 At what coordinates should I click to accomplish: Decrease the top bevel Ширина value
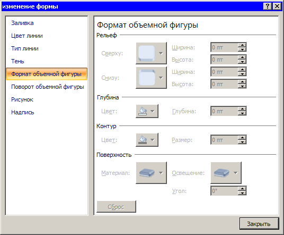(x=242, y=49)
